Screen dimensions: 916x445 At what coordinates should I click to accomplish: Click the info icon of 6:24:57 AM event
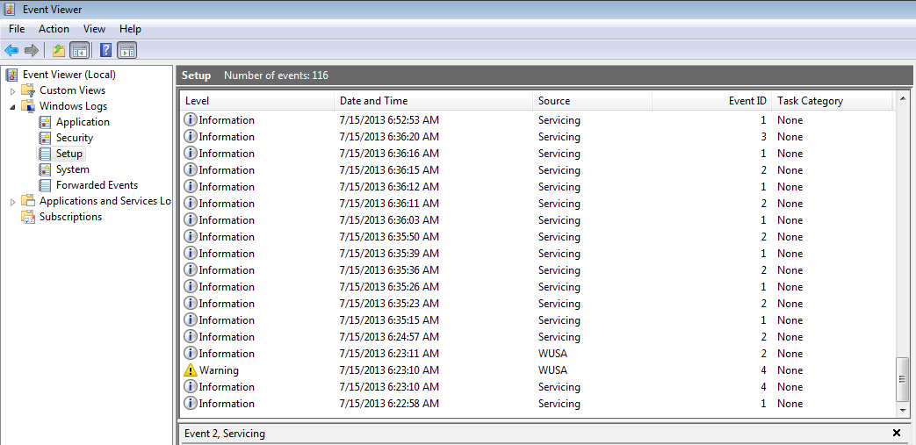click(x=191, y=336)
